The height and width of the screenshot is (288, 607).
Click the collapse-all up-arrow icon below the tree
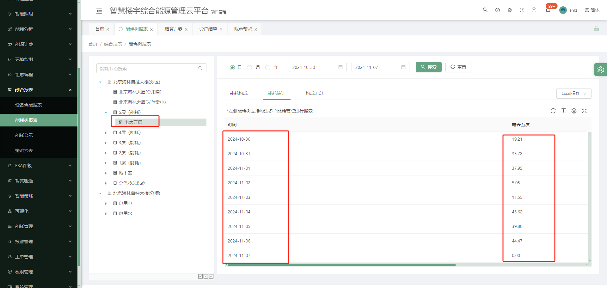tap(211, 276)
